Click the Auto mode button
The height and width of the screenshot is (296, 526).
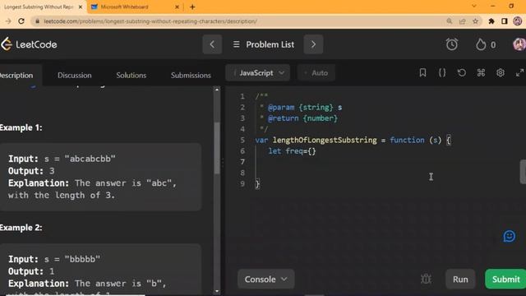point(316,73)
